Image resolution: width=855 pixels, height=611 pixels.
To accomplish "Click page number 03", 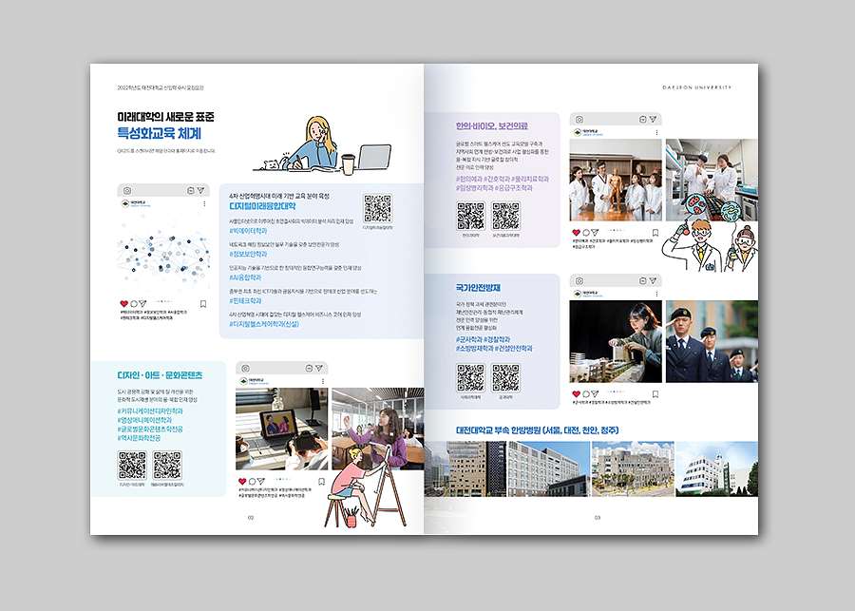I will point(598,518).
